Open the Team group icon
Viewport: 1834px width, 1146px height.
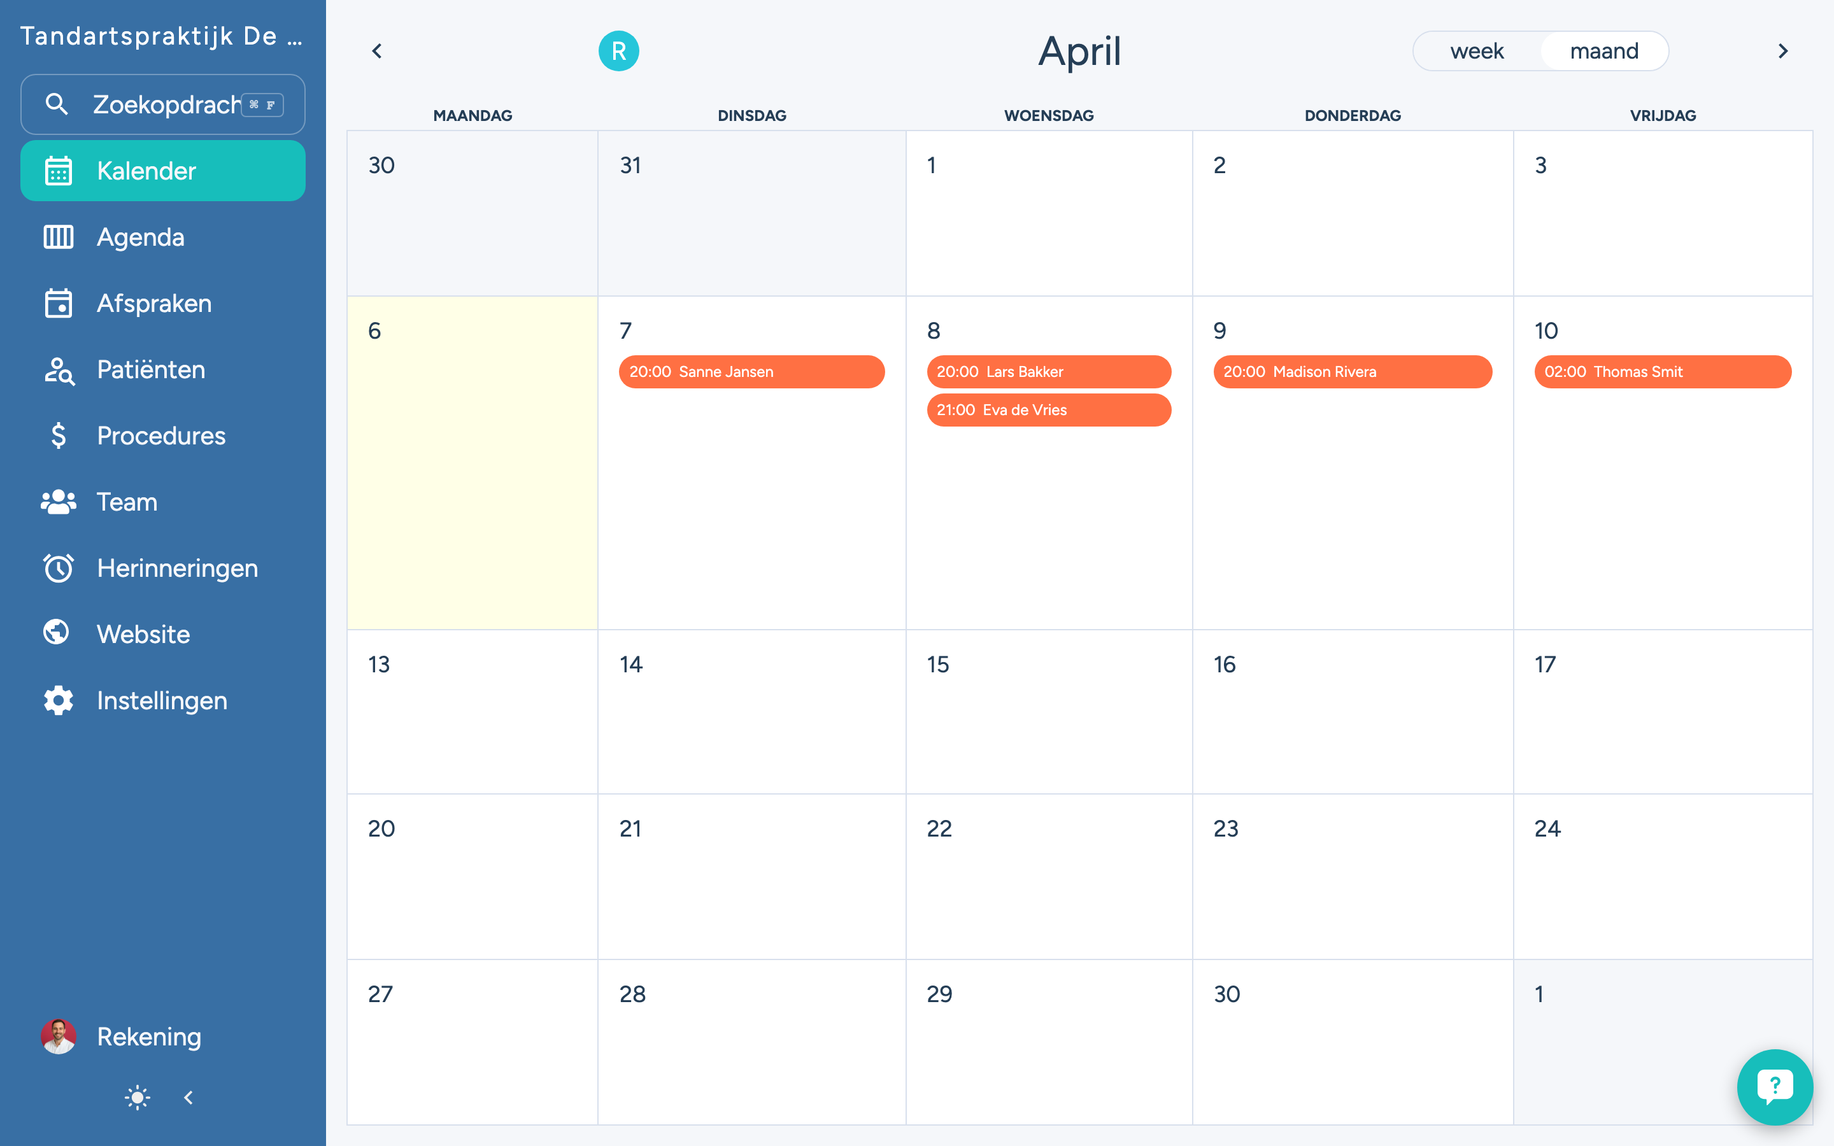(x=59, y=502)
